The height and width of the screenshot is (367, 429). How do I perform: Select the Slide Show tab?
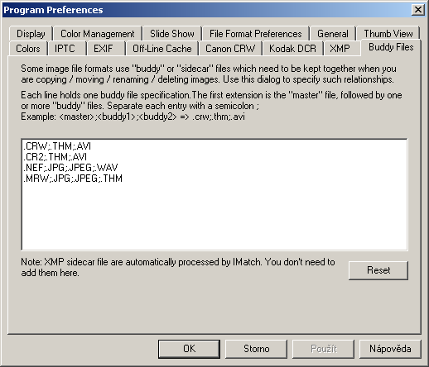(172, 34)
